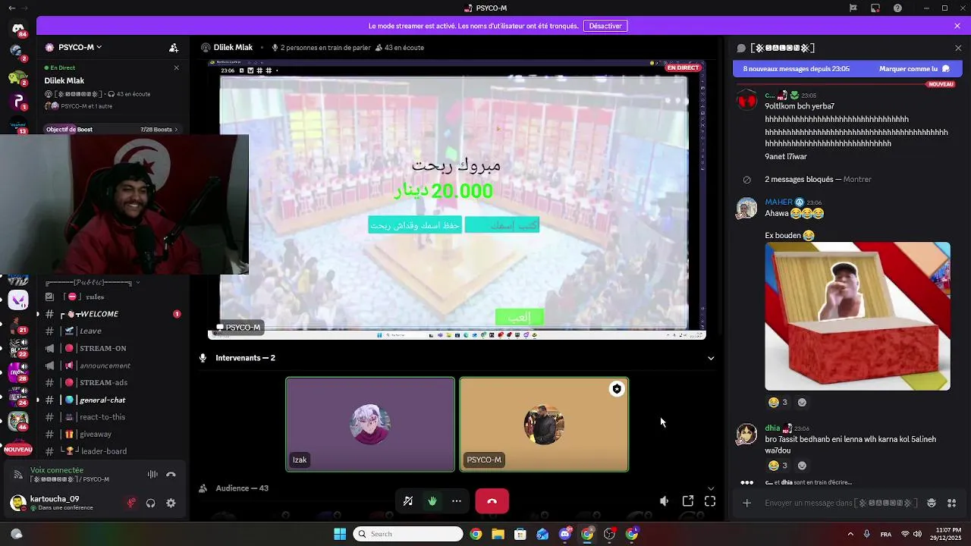The width and height of the screenshot is (971, 546).
Task: Click the invite people icon beside PSYCO-M
Action: point(174,47)
